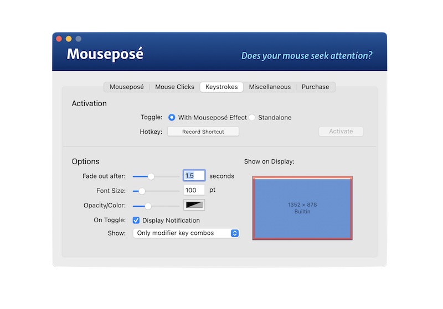Click the Options section heading
This screenshot has height=309, width=443.
coord(86,161)
